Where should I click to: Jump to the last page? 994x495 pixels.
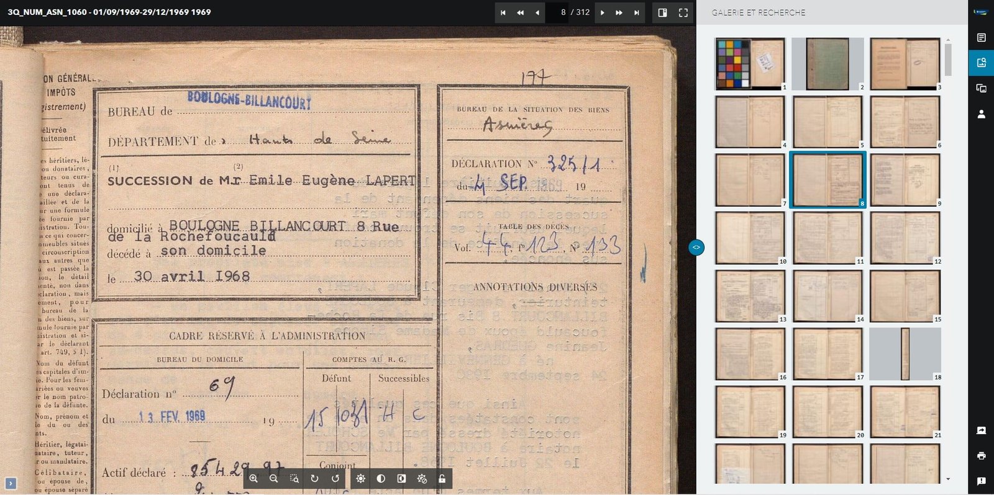(636, 12)
